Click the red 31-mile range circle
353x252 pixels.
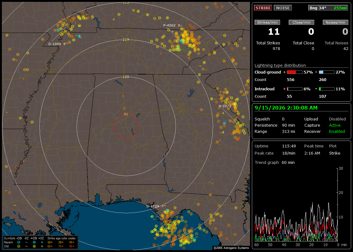(126, 126)
